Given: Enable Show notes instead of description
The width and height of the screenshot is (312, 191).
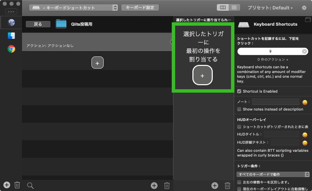Looking at the screenshot, I should click(x=239, y=109).
